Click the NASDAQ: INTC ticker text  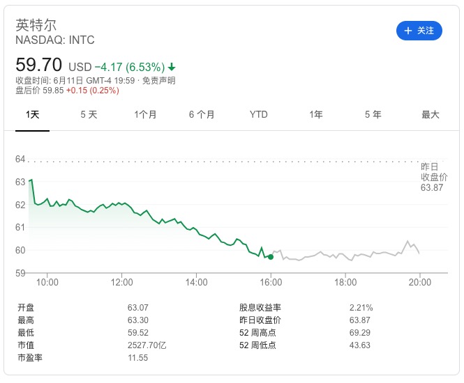coord(55,40)
